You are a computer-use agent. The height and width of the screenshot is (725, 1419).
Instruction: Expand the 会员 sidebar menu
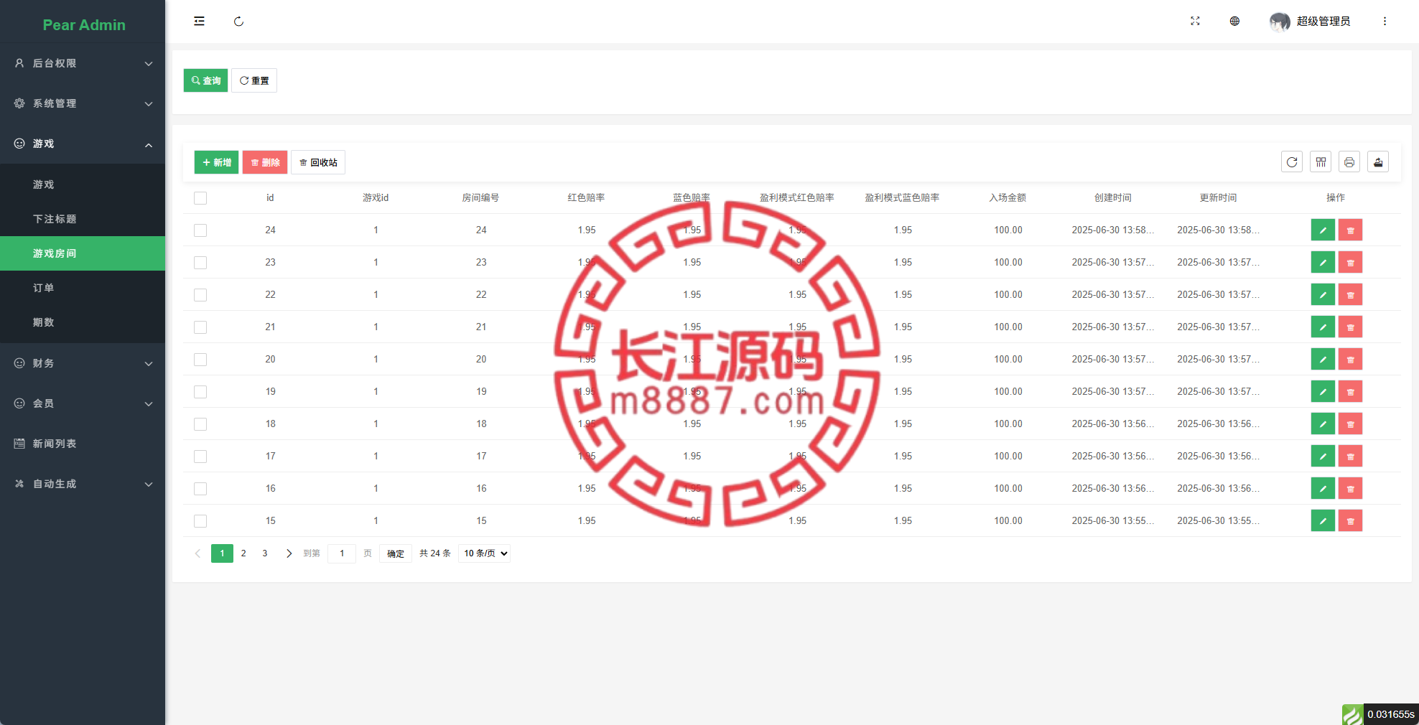point(83,403)
